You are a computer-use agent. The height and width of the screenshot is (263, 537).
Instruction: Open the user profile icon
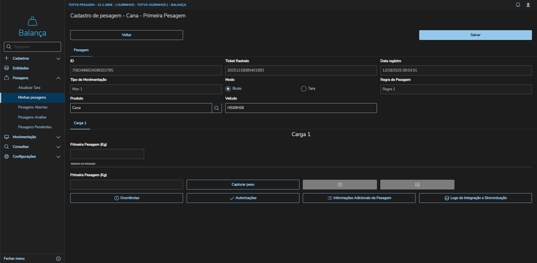[528, 5]
